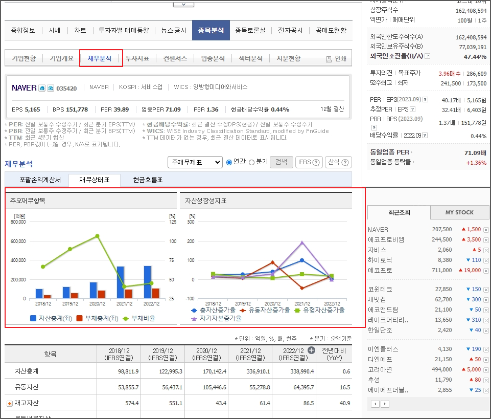Switch to 지분현황 sub-tab
Screen dimensions: 491x419
(288, 58)
